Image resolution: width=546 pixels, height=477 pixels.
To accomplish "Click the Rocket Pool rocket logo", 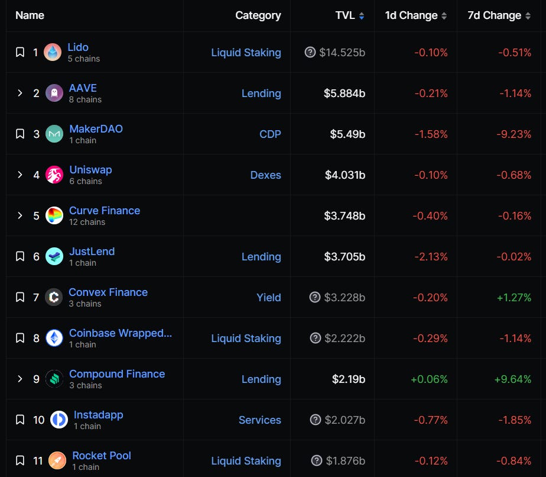I will [x=57, y=460].
